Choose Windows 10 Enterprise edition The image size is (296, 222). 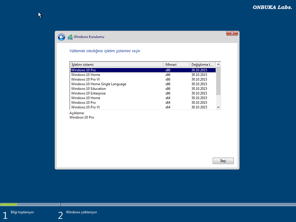(143, 93)
